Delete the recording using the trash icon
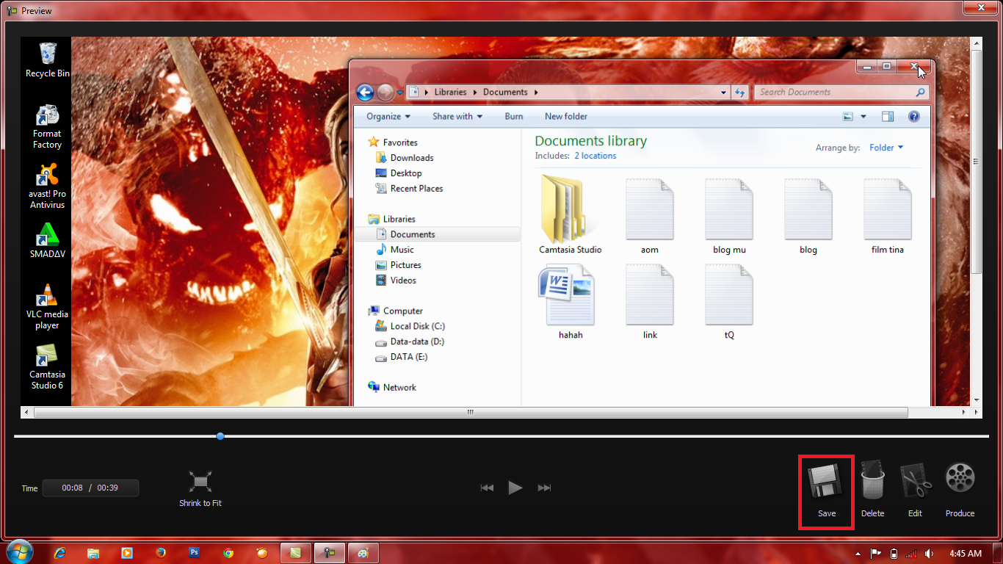The width and height of the screenshot is (1003, 564). click(x=872, y=490)
